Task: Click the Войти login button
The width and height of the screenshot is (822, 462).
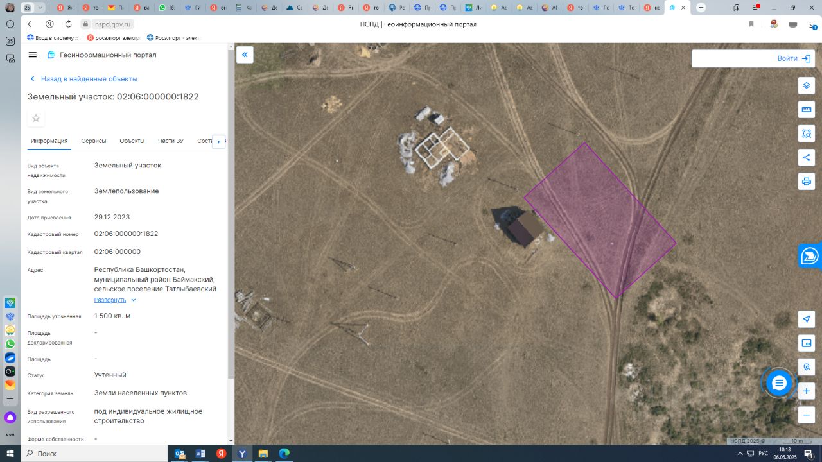Action: (x=794, y=58)
